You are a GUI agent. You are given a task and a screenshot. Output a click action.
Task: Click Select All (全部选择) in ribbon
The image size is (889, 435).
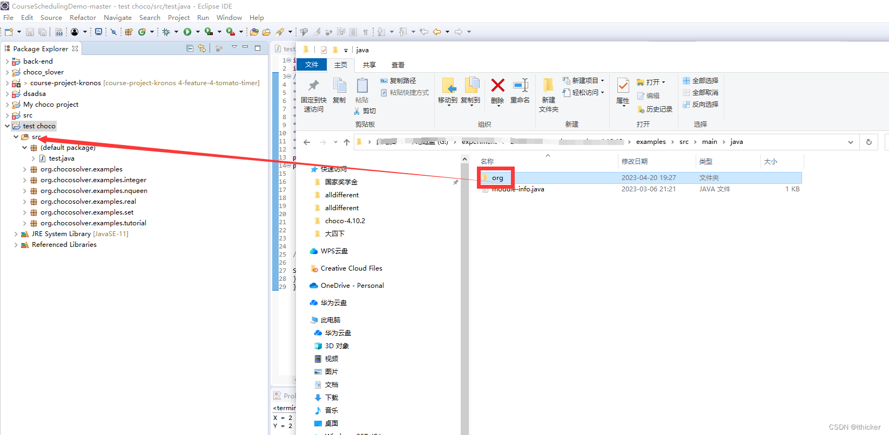tap(701, 81)
